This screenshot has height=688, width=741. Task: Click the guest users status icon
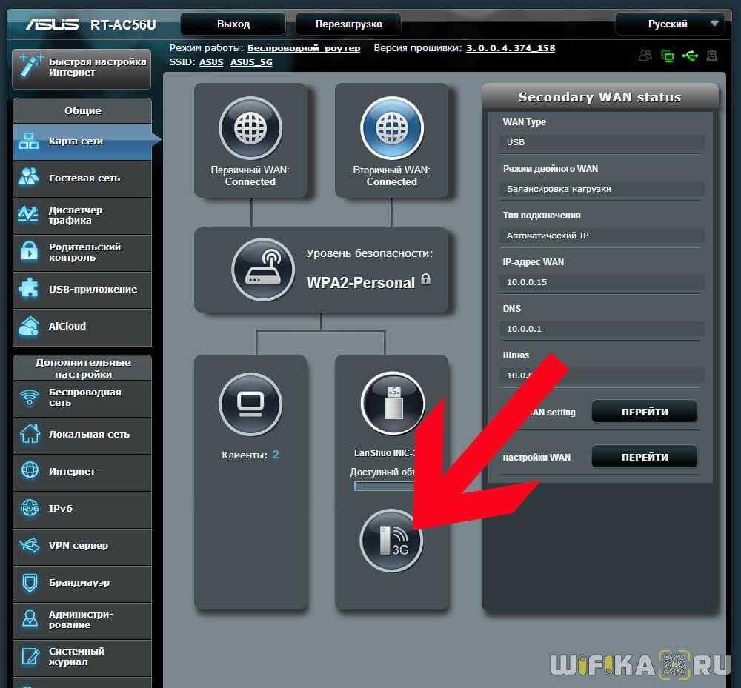[x=645, y=56]
